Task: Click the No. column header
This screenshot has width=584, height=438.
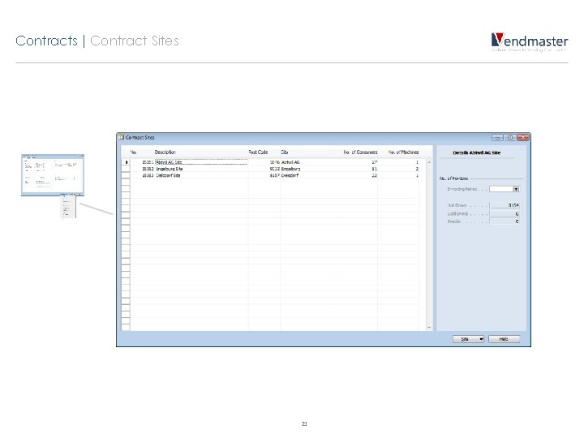Action: pyautogui.click(x=133, y=152)
